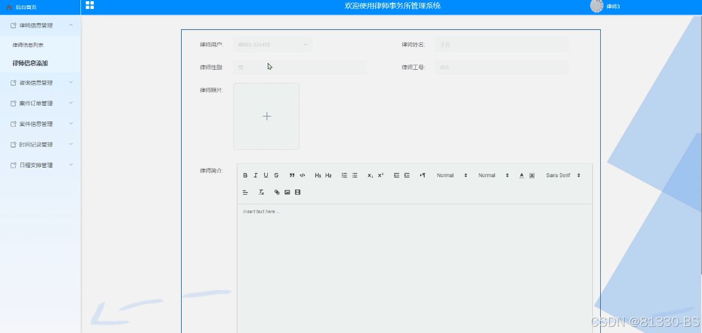
Task: Insert an image into the editor
Action: point(287,192)
